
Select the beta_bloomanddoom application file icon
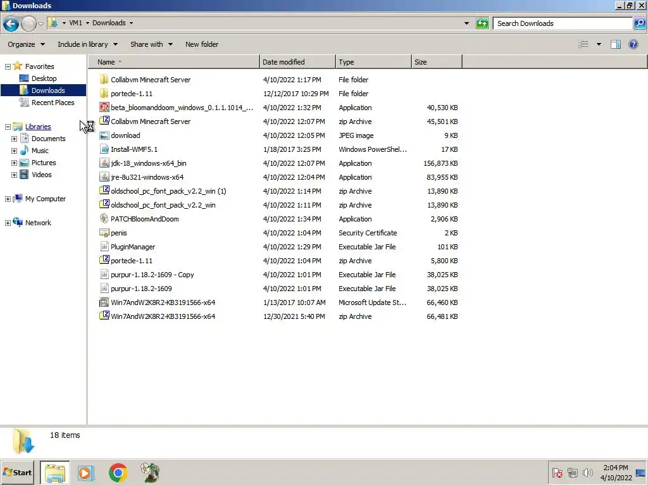coord(104,108)
